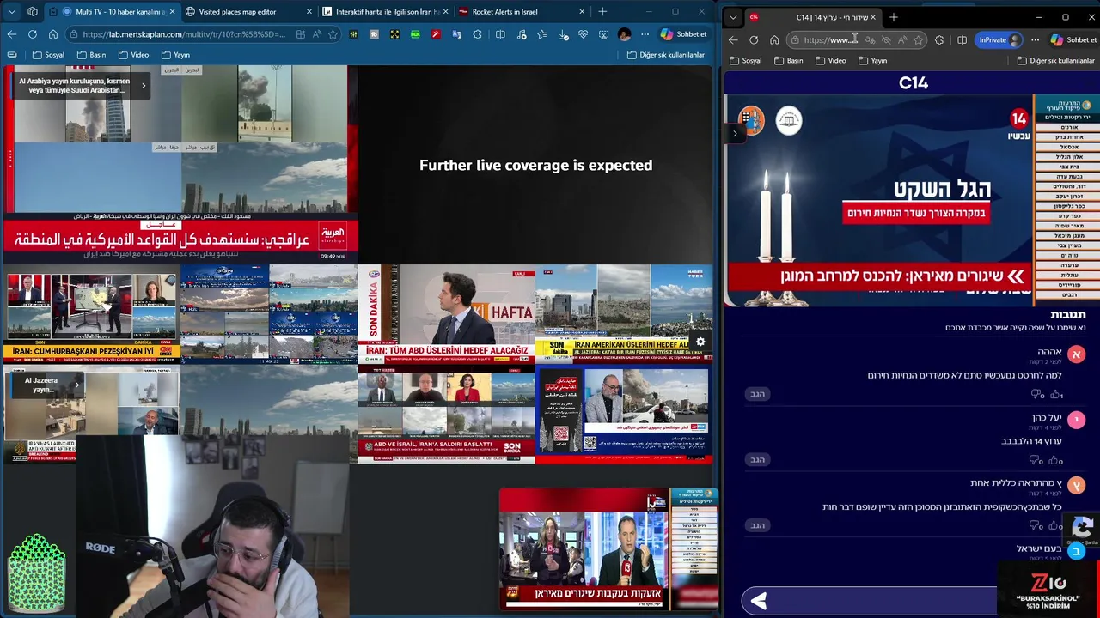Add a new tab in the C14 window
The width and height of the screenshot is (1100, 618).
[894, 17]
